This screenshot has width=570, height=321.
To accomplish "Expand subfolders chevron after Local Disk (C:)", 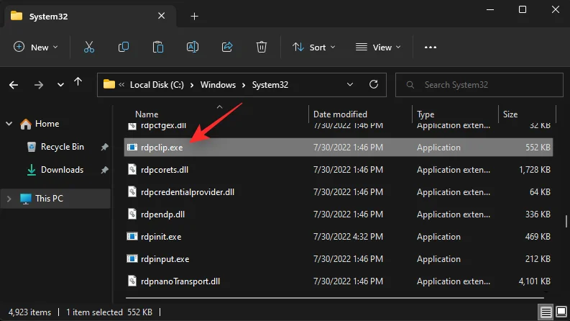I will coord(192,85).
